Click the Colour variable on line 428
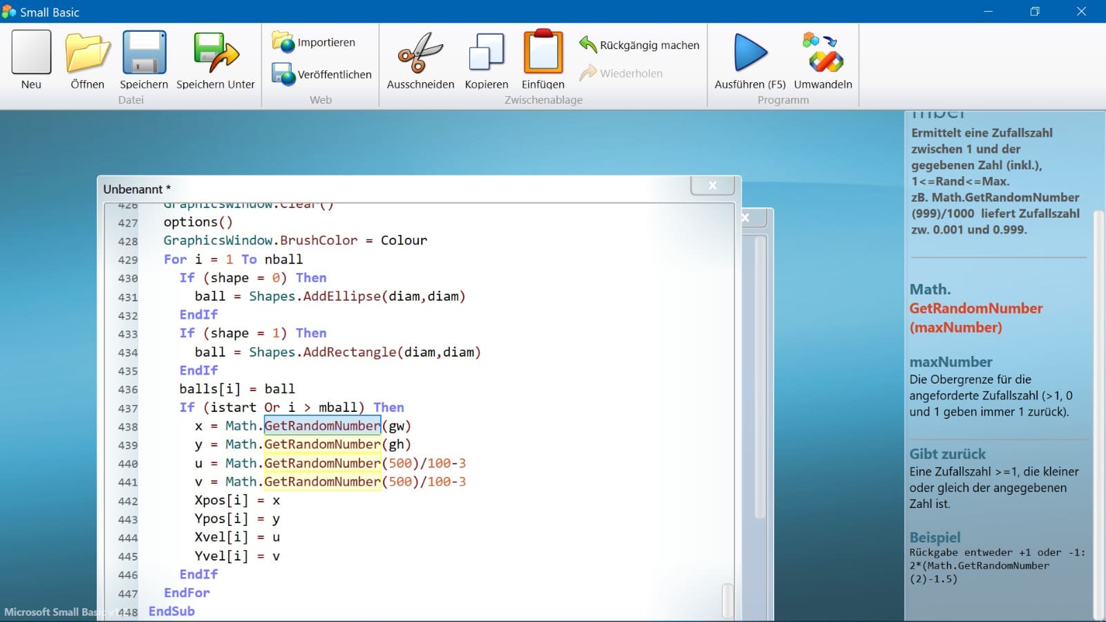Viewport: 1106px width, 622px height. 404,241
